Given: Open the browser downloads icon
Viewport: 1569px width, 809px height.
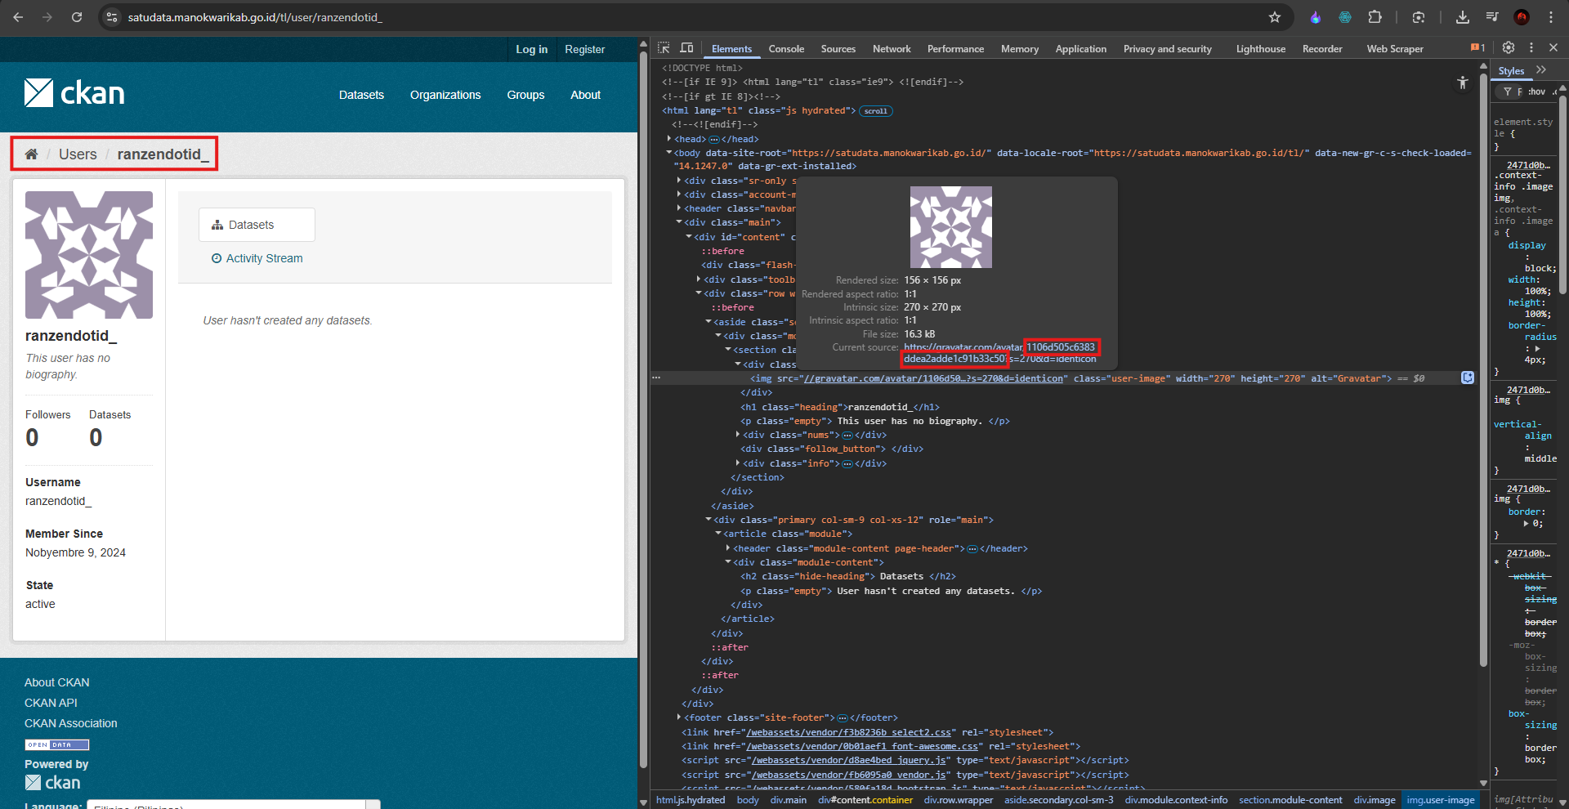Looking at the screenshot, I should click(1463, 17).
